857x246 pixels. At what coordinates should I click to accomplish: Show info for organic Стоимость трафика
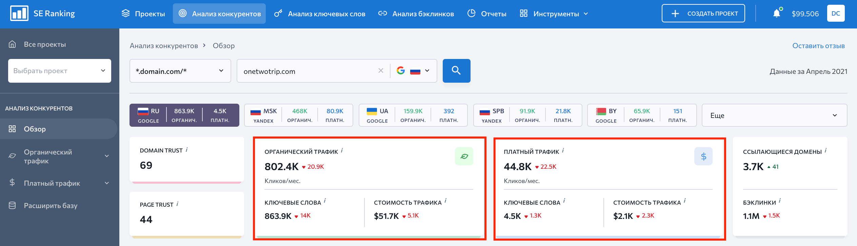pos(445,201)
